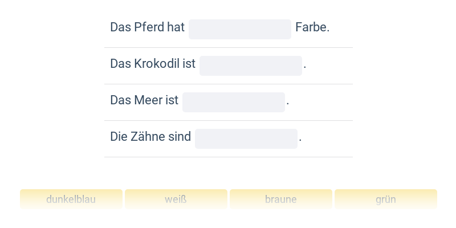Select the gap after 'Die Zähne sind'
Viewport: 456px width, 228px height.
(246, 139)
